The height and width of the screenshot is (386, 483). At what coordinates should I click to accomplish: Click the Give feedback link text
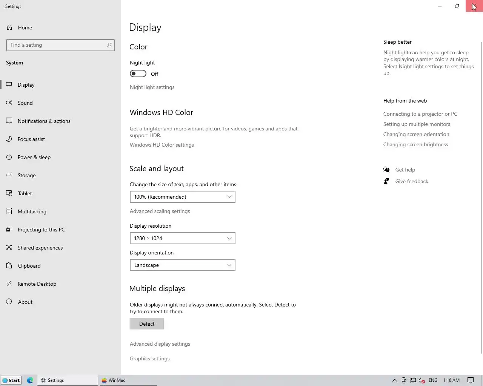point(412,181)
